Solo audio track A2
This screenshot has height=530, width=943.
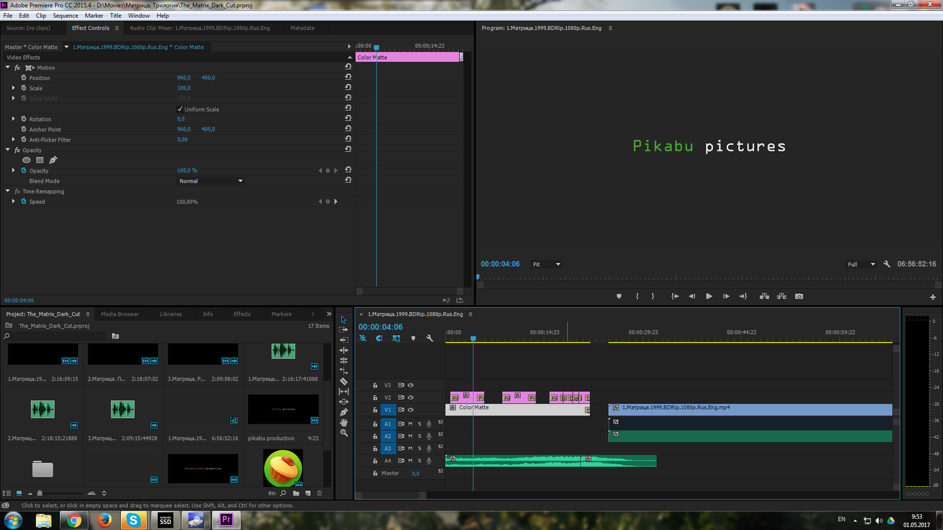coord(420,436)
